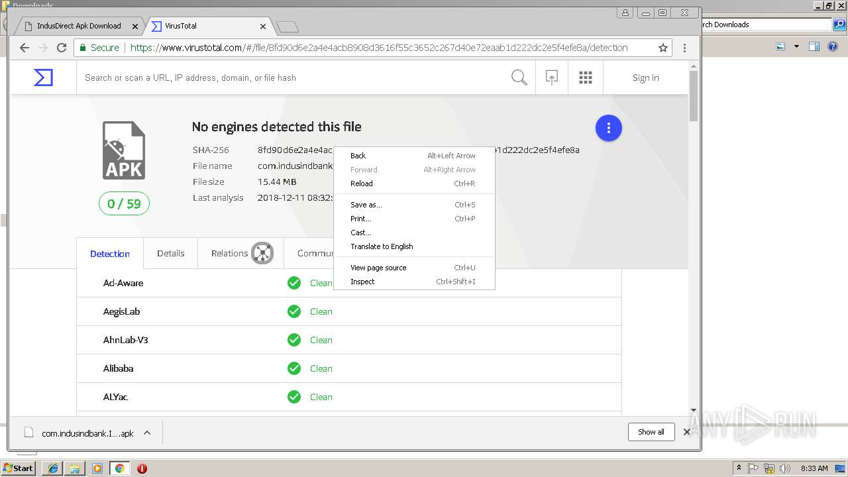This screenshot has height=477, width=848.
Task: Click the AegisLab engine name
Action: [x=121, y=311]
